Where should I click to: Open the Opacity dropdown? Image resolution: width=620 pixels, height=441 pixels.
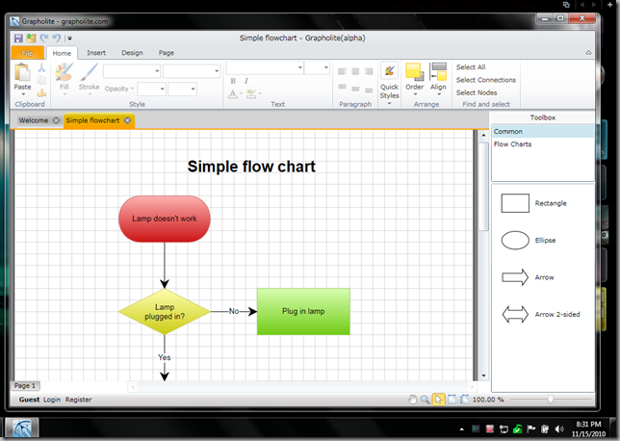[119, 89]
